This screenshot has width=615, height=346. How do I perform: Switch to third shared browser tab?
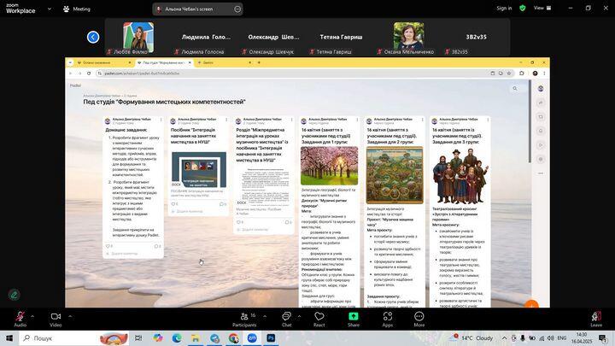[x=224, y=62]
